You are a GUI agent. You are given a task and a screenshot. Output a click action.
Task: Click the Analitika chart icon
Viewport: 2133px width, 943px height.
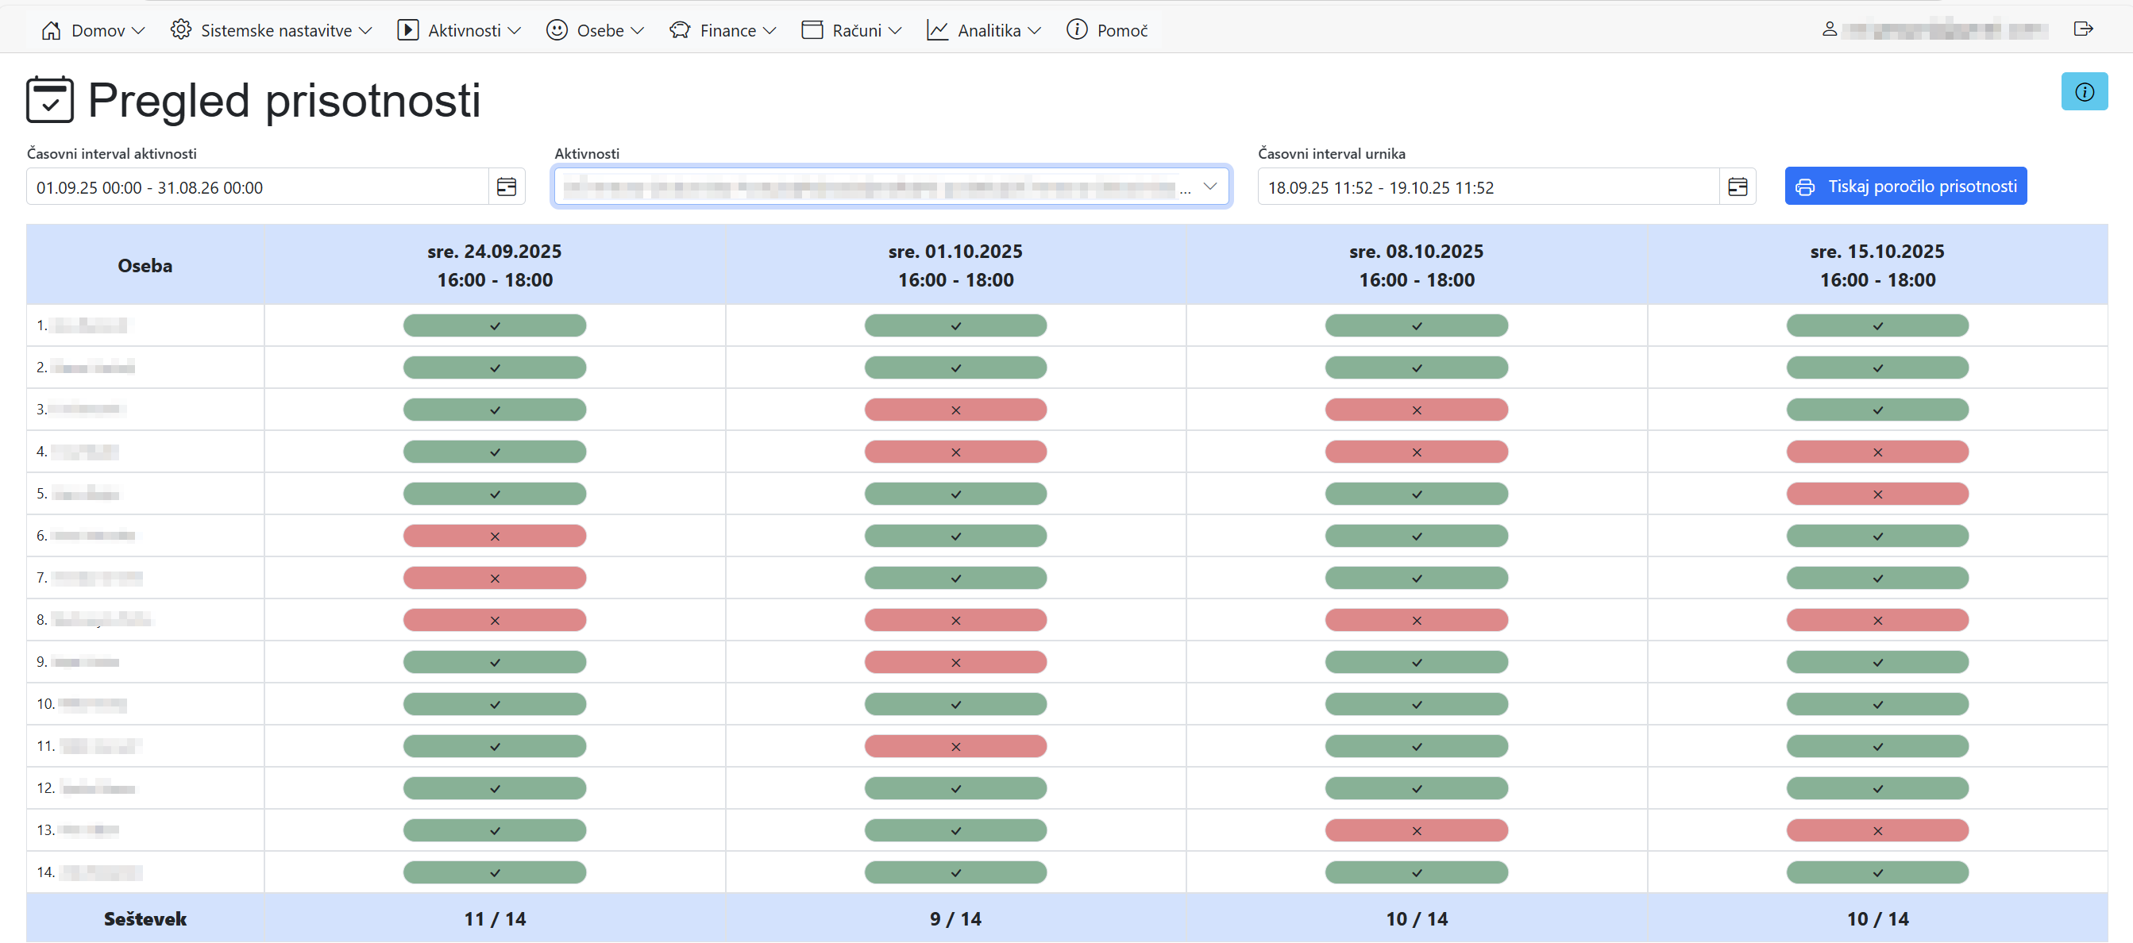[936, 31]
